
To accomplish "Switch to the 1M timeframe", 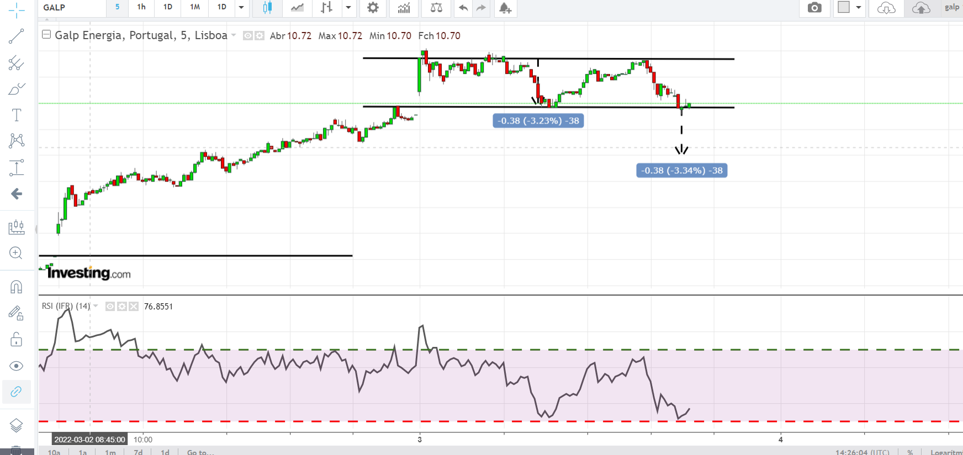I will [x=195, y=7].
